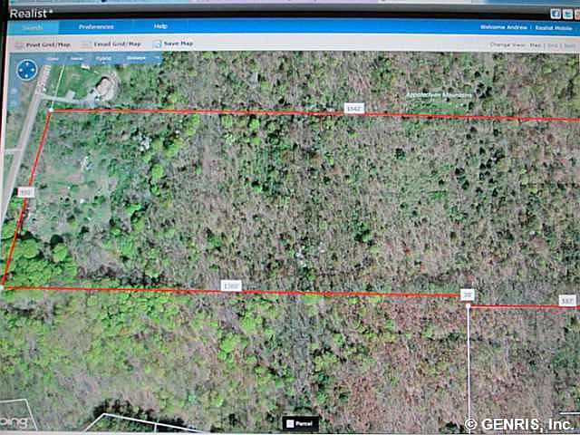The width and height of the screenshot is (580, 435).
Task: Switch map style to Aerial
Action: (x=78, y=58)
